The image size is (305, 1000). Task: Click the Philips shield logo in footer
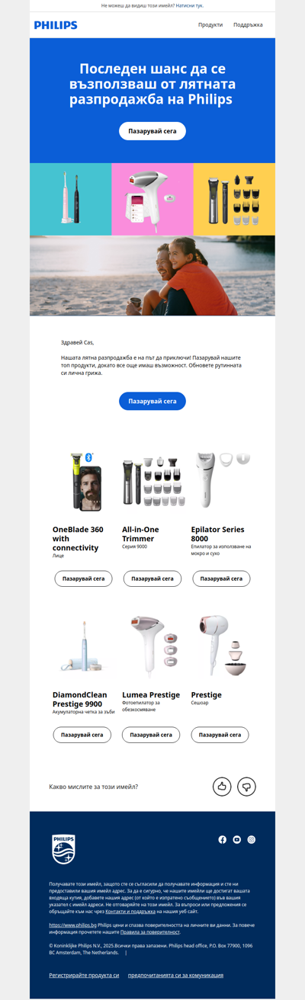(x=63, y=849)
